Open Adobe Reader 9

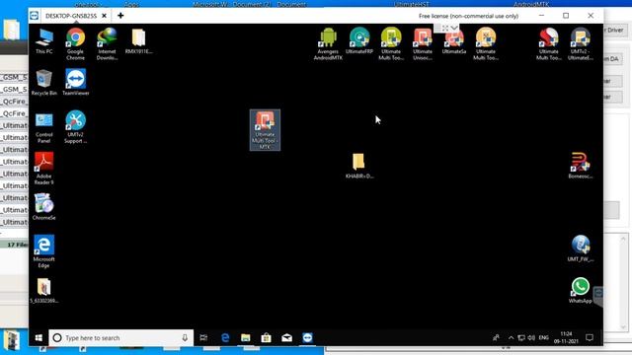click(43, 169)
